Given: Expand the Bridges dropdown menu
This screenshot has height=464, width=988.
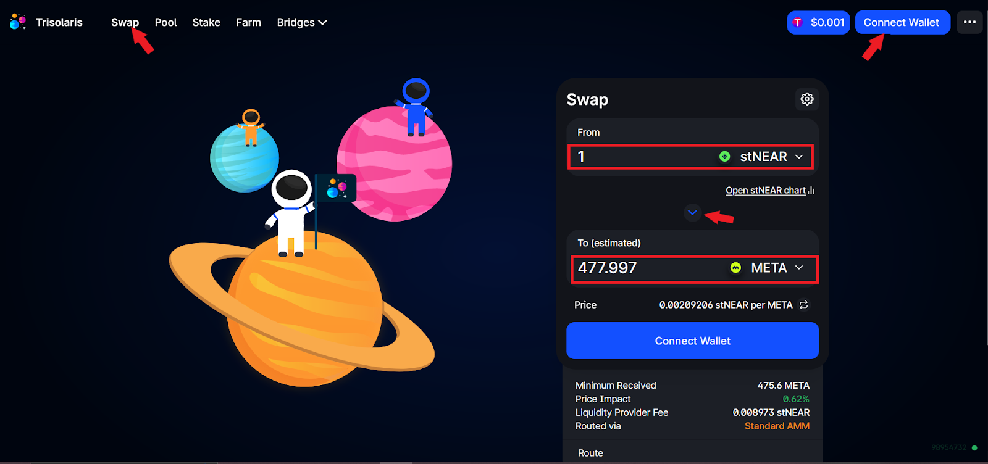Looking at the screenshot, I should (x=302, y=22).
